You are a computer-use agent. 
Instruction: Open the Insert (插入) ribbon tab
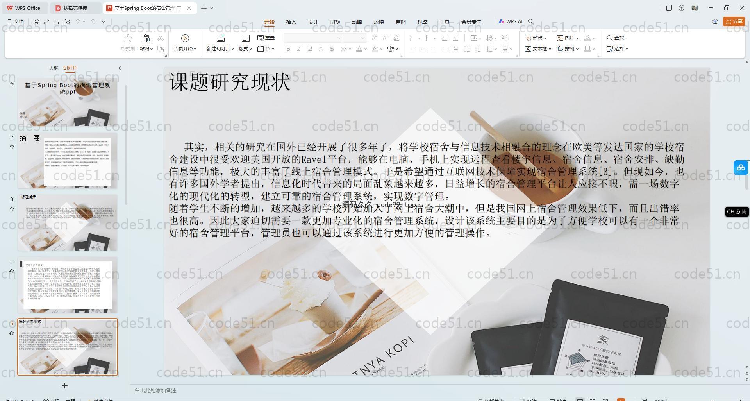click(291, 22)
